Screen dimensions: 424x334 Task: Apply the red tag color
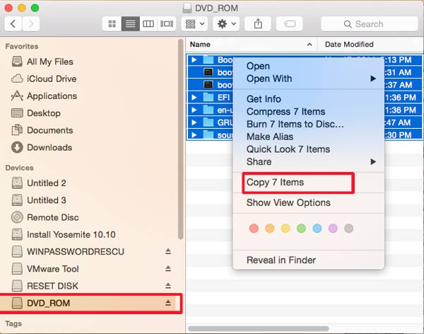tap(254, 229)
